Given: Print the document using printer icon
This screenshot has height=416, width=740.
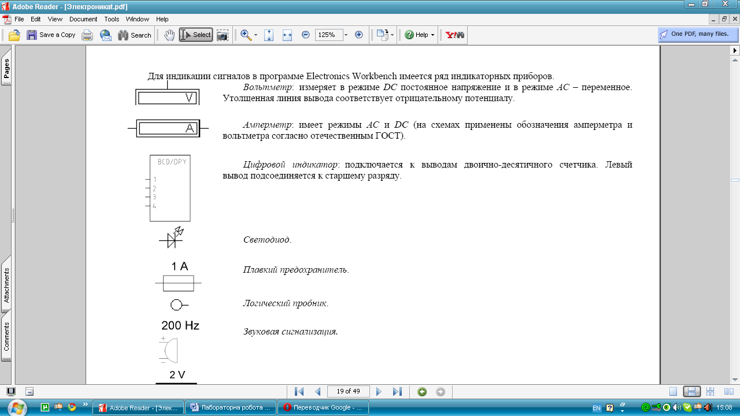Looking at the screenshot, I should click(87, 35).
